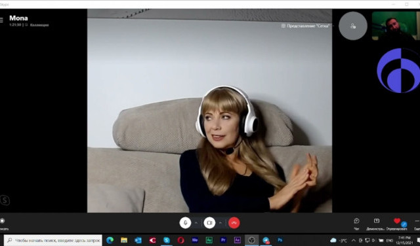The height and width of the screenshot is (246, 420).
Task: Open the add participants circle button
Action: click(x=353, y=26)
